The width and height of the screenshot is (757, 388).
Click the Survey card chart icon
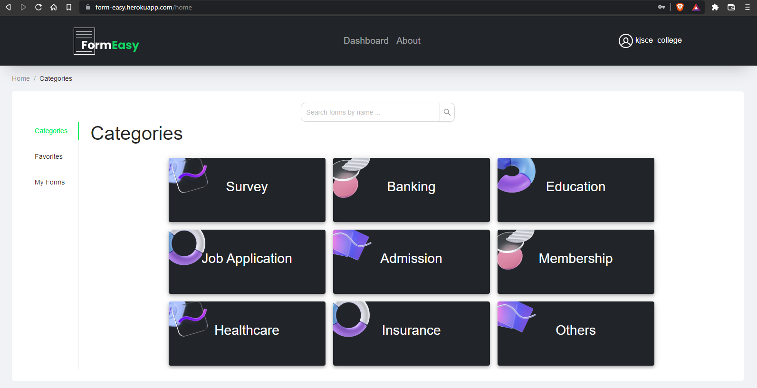coord(188,175)
